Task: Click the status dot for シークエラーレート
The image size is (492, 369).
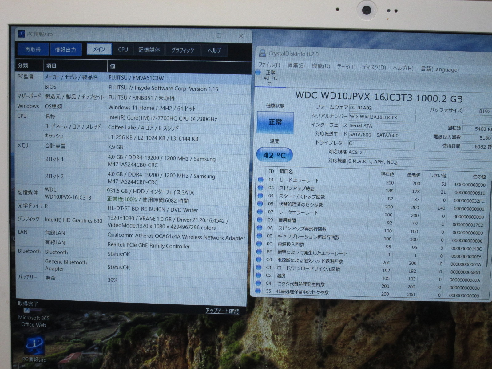Action: 260,212
